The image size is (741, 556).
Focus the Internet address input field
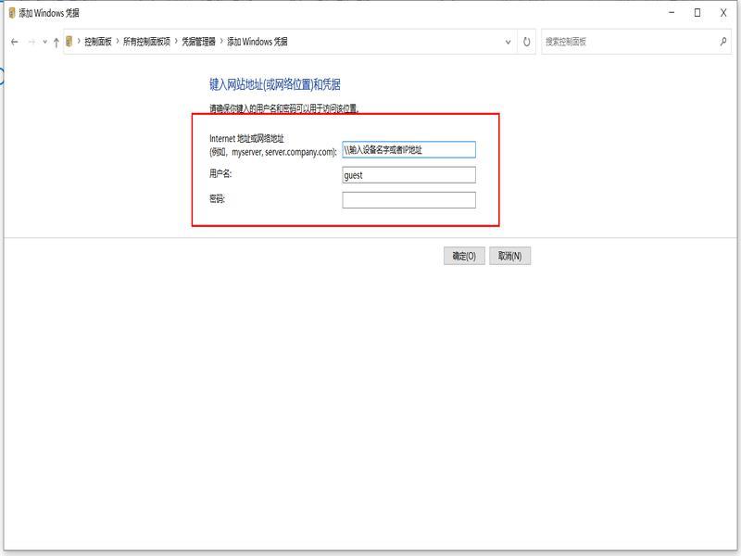click(x=408, y=149)
